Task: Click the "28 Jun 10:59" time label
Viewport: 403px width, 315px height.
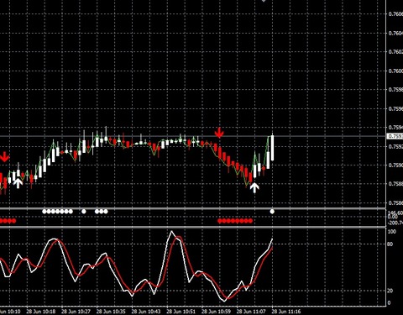Action: point(216,312)
